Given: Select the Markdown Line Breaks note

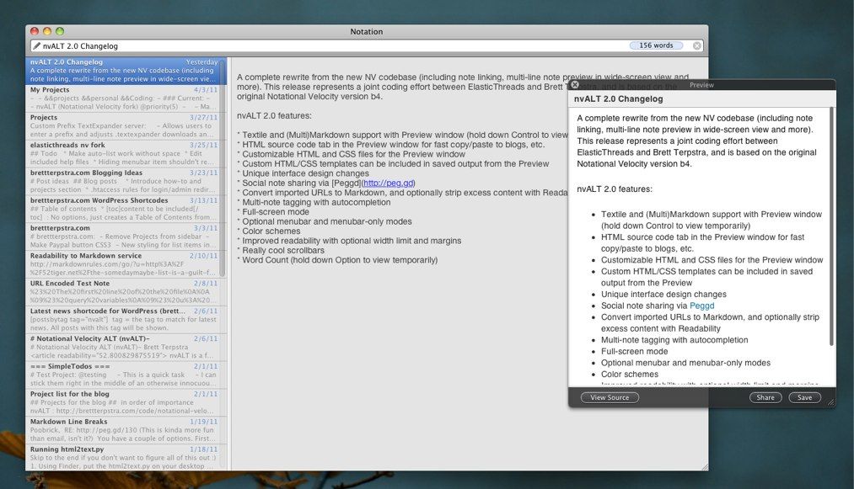Looking at the screenshot, I should [x=124, y=430].
